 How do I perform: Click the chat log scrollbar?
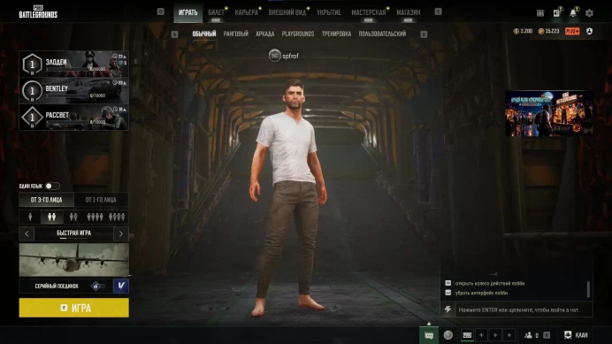pos(588,289)
